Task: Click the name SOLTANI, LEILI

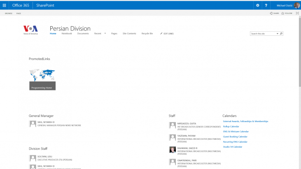Action: (44, 157)
